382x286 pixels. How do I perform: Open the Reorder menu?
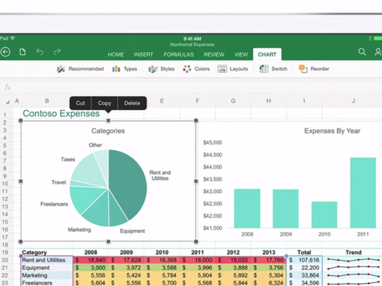tap(314, 69)
